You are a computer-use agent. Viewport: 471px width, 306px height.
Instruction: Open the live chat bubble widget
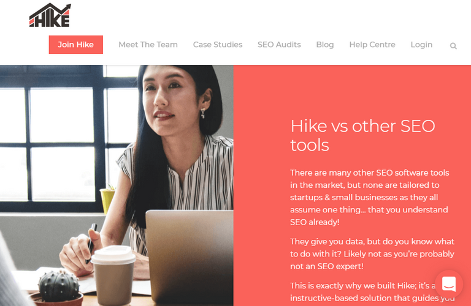click(449, 284)
